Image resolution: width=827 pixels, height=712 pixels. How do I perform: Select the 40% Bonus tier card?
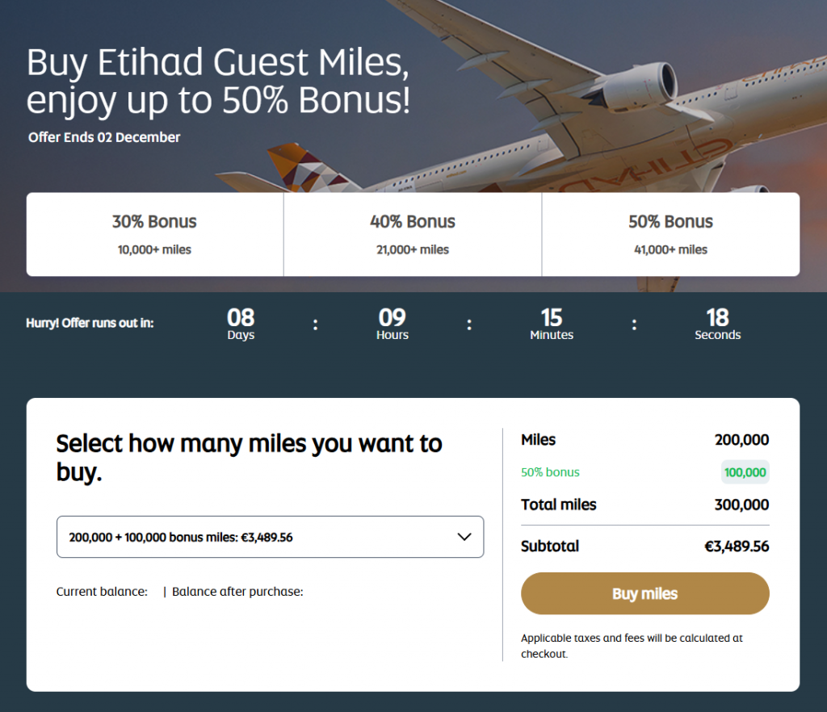pos(413,233)
